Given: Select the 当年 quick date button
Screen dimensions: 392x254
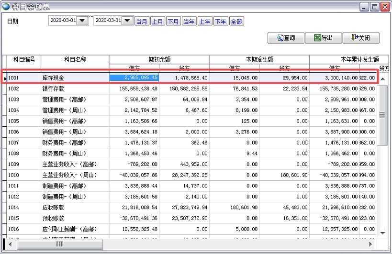Looking at the screenshot, I should (189, 22).
